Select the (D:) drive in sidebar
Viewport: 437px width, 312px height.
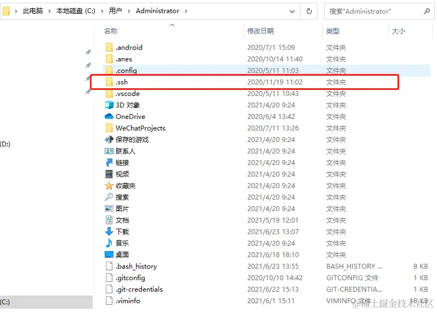(5, 144)
